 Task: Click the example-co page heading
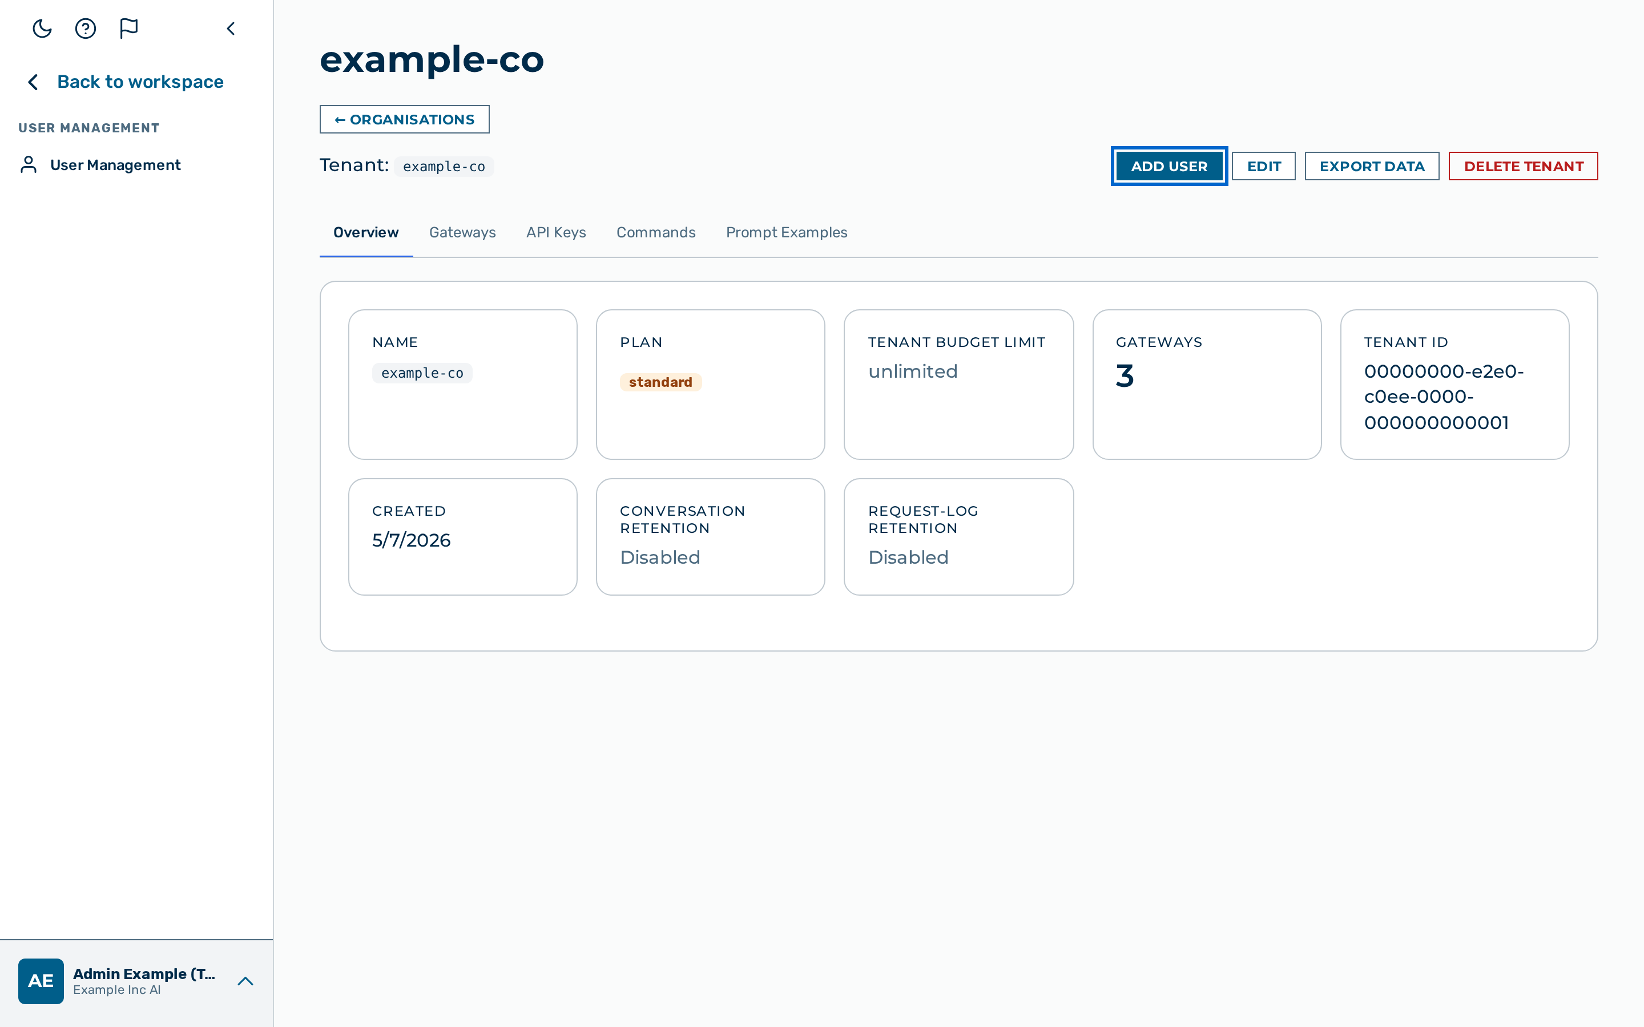432,59
